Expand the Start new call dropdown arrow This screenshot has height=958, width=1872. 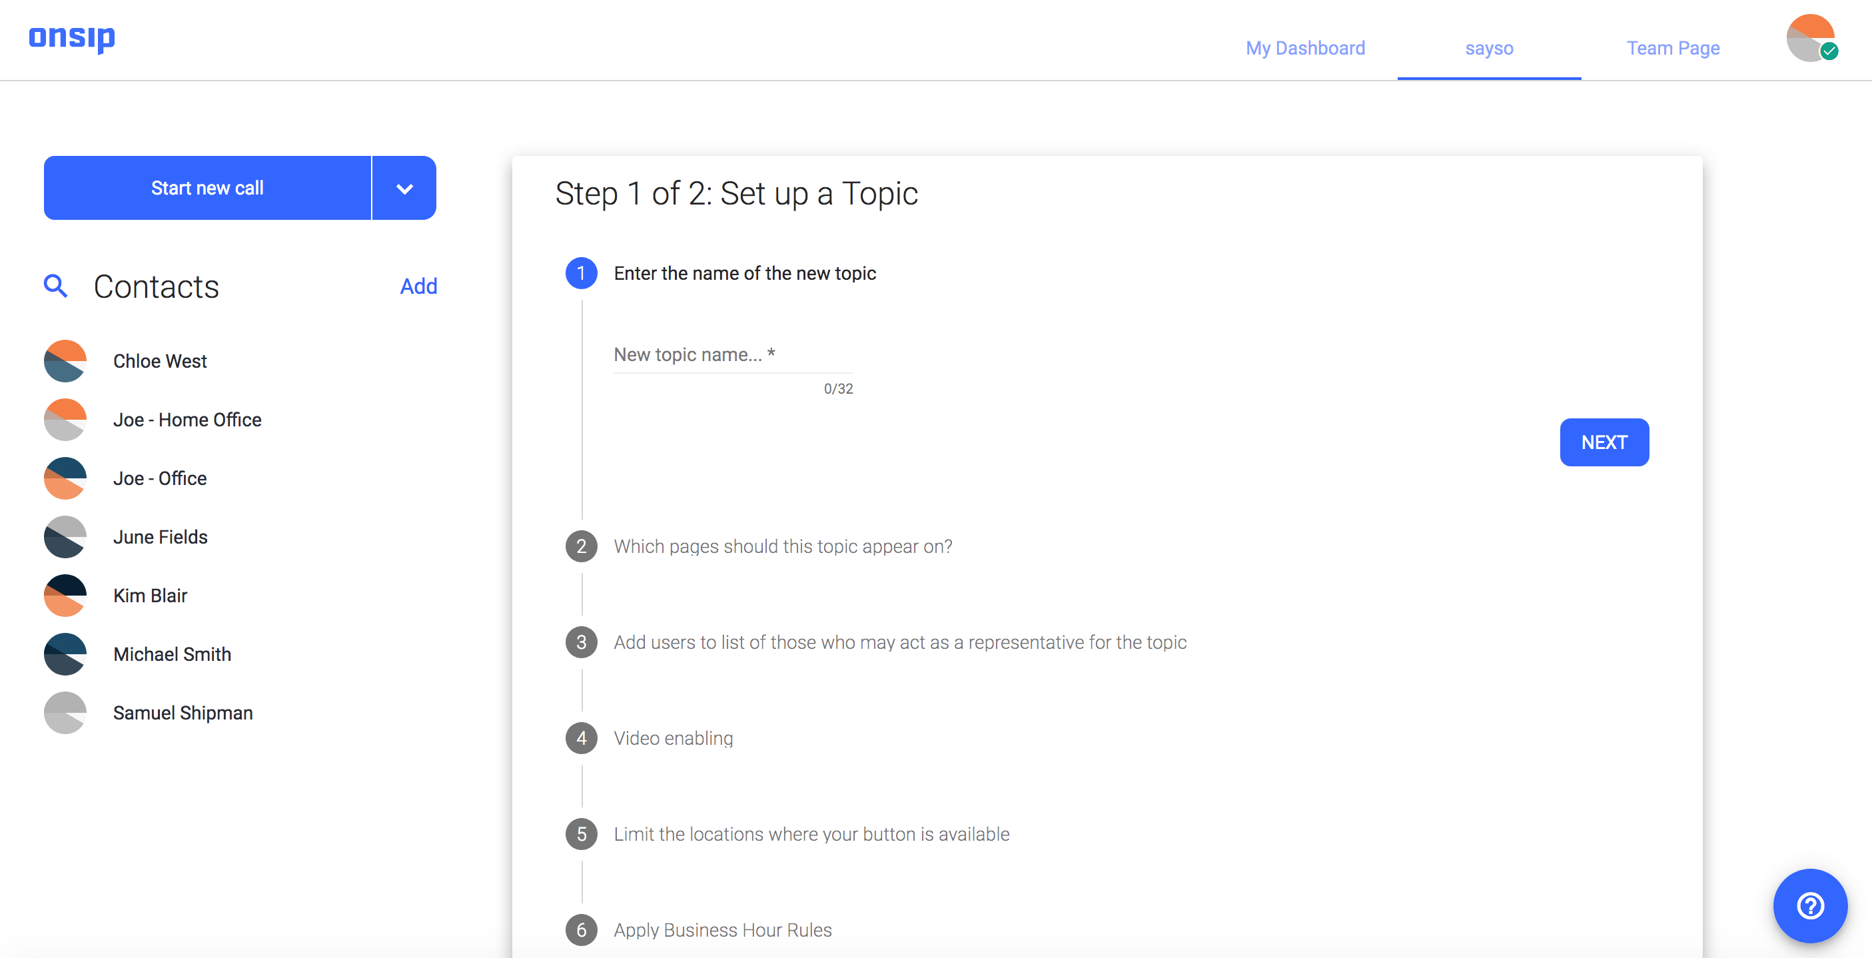click(x=405, y=189)
